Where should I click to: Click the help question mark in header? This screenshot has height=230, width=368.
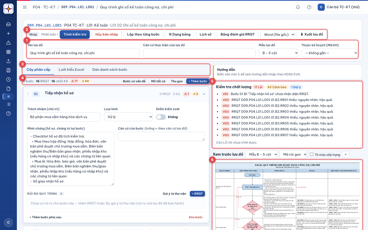pos(309,7)
